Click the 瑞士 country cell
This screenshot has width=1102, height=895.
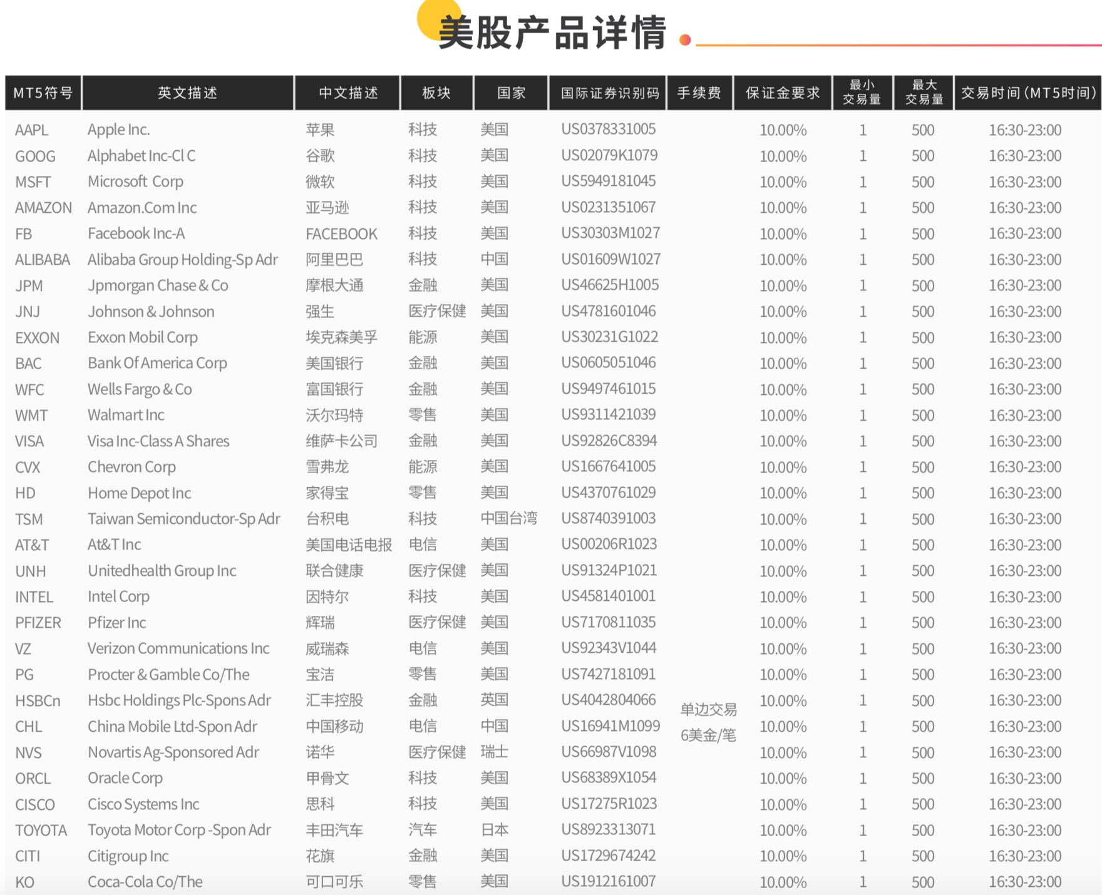point(494,752)
